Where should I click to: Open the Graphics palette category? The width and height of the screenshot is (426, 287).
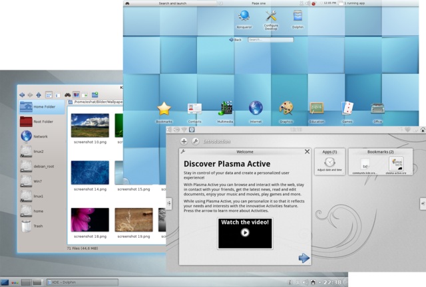coord(286,112)
